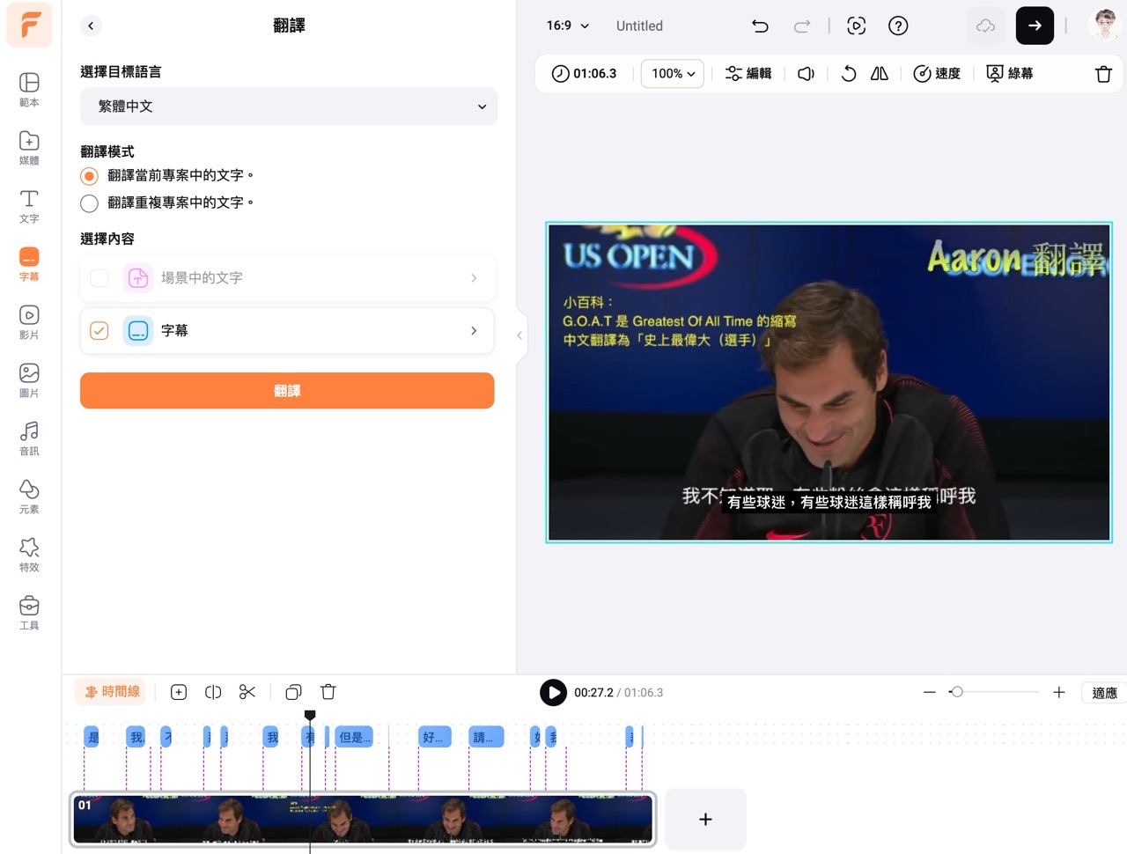Click the Untitled project name field

640,26
